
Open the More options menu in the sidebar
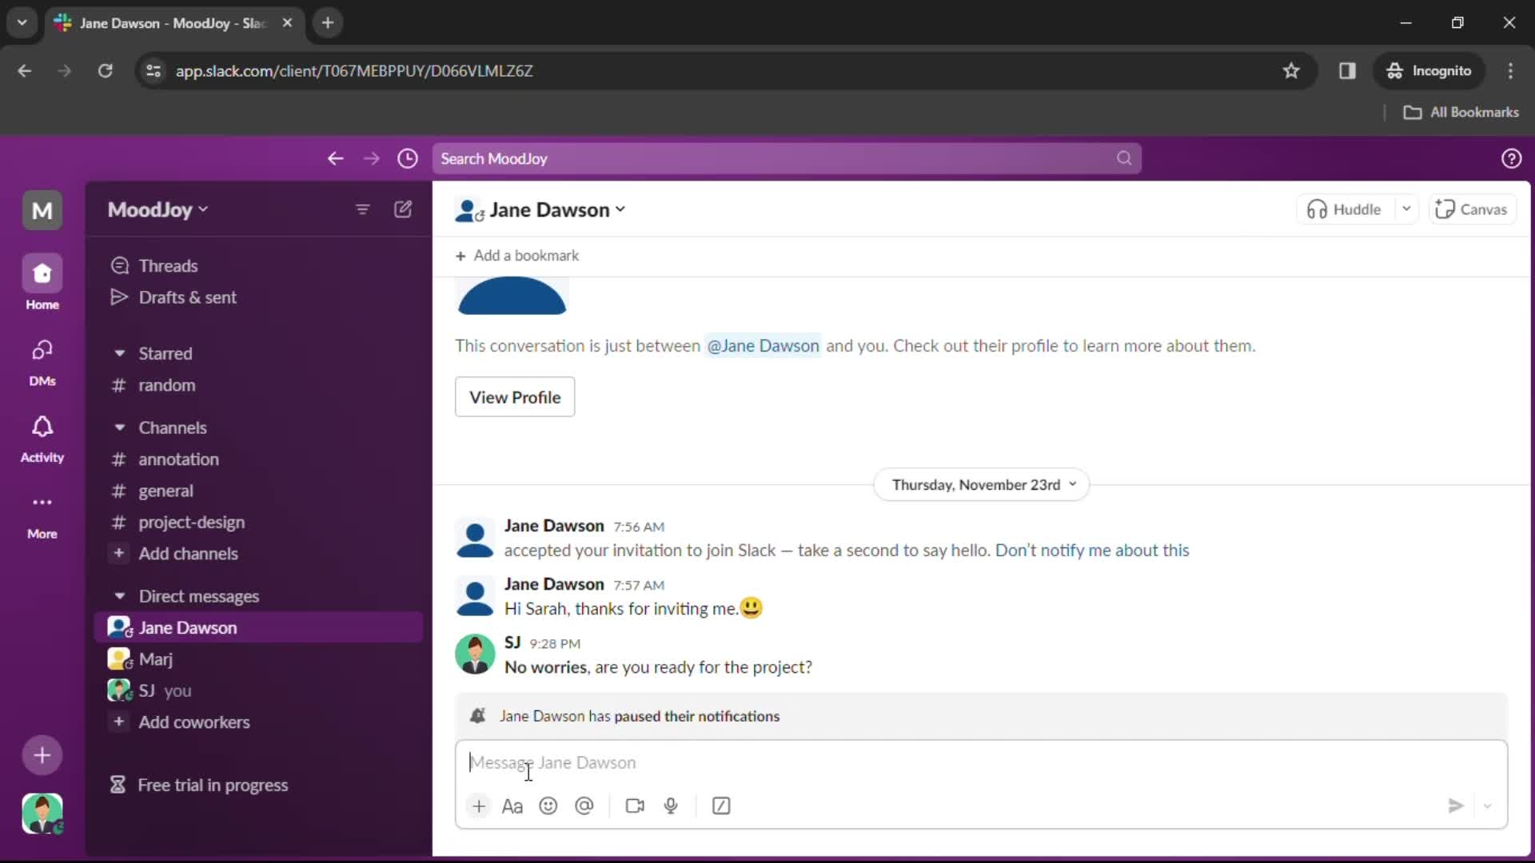point(42,515)
